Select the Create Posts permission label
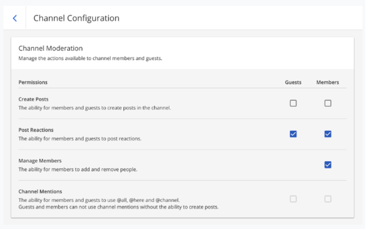 point(34,99)
